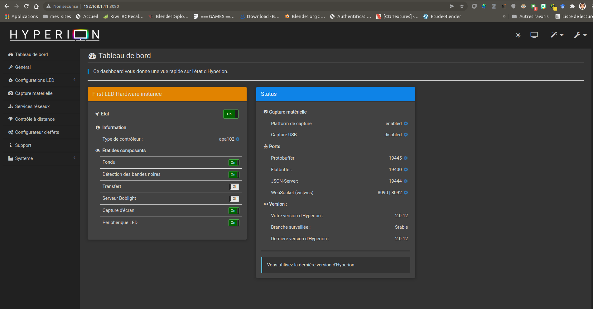Open ===GAMES== bookmark
Viewport: 593px width, 309px height.
214,16
